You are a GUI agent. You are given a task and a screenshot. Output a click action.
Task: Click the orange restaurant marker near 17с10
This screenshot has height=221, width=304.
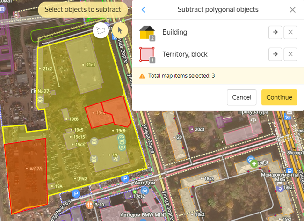click(89, 205)
